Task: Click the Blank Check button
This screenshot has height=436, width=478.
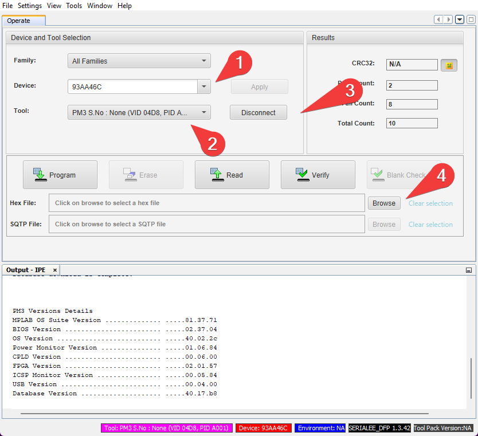Action: pyautogui.click(x=403, y=175)
